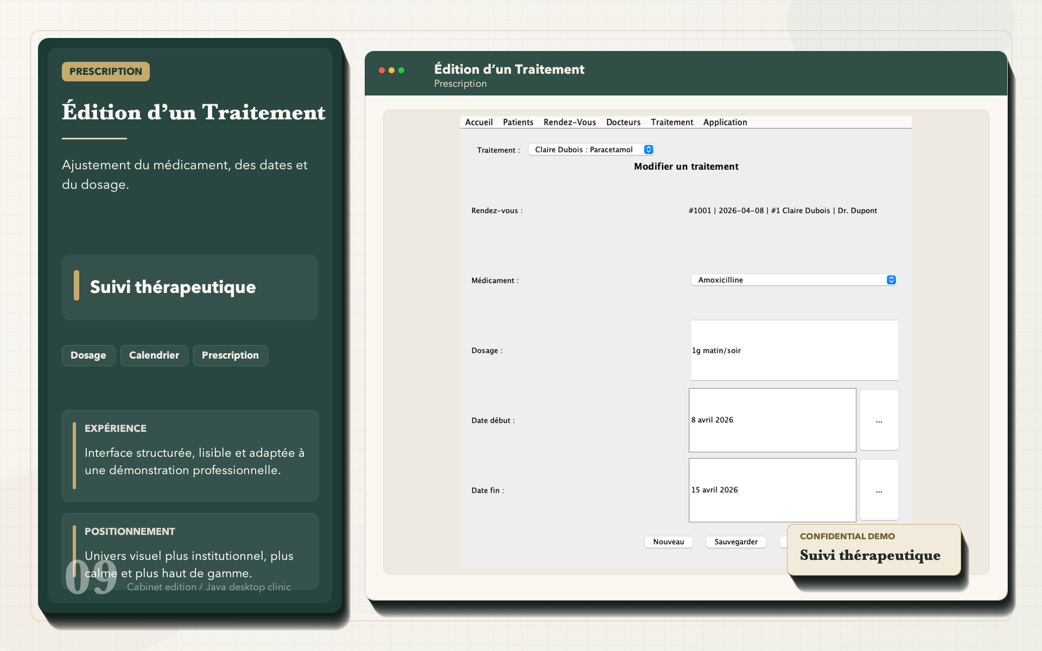Click the POSITIONNEMENT info card

[190, 551]
